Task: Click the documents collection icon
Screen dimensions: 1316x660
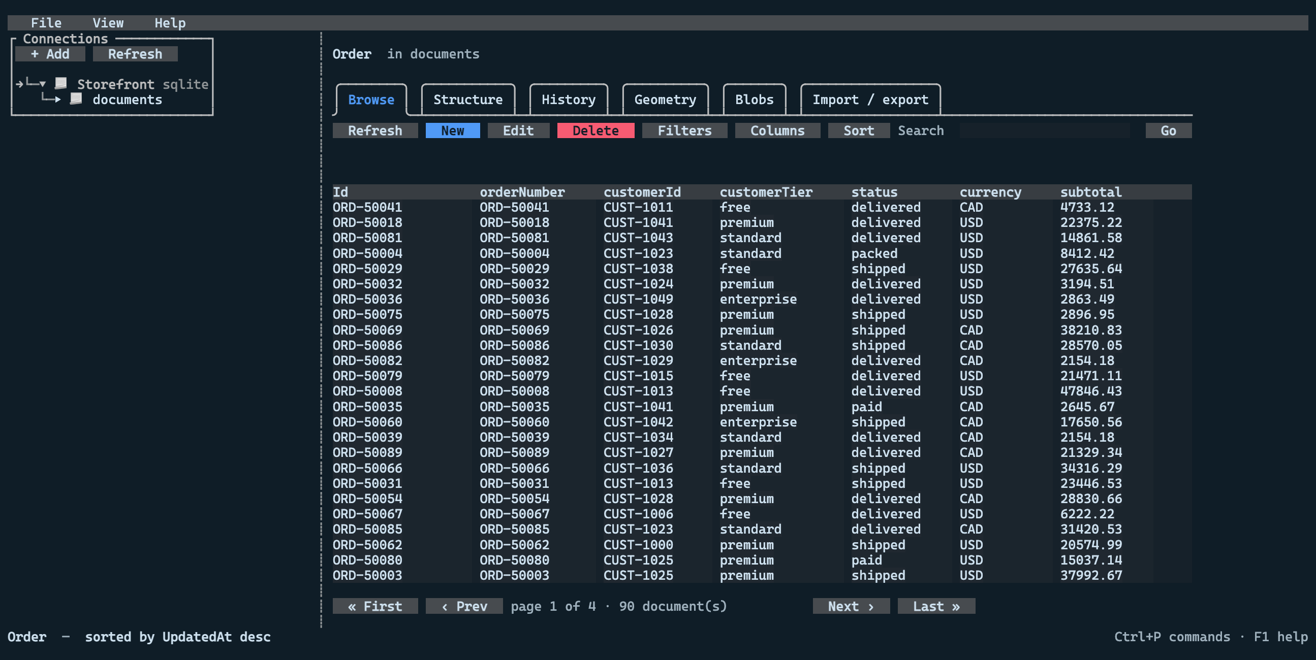Action: (76, 98)
